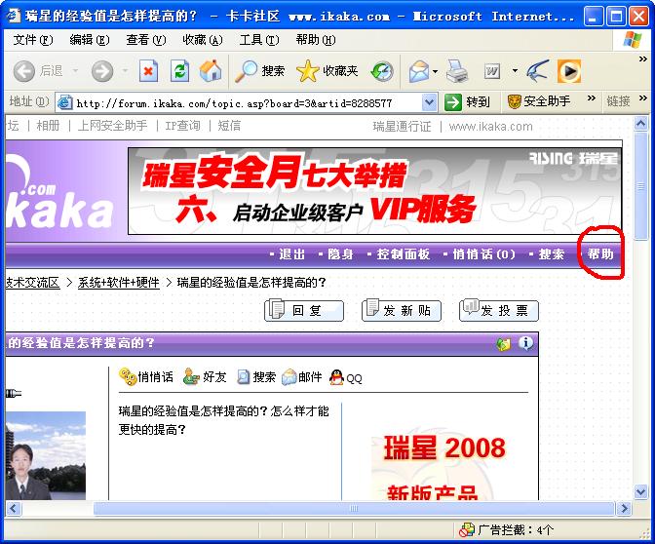Click the 瑞星通行证 link
Screen dimensions: 655x544
coord(402,127)
